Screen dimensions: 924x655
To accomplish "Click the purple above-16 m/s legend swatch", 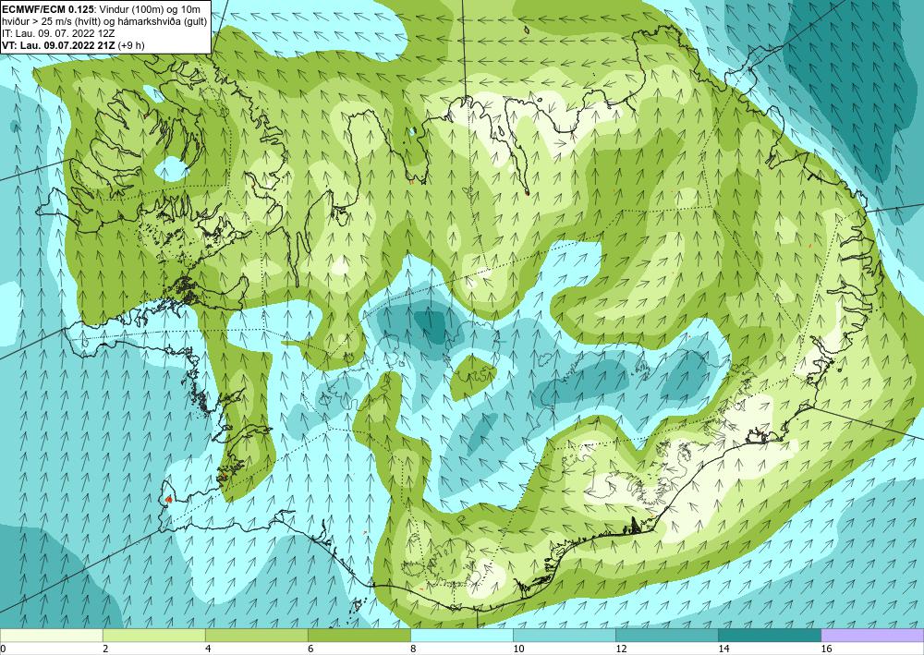I will tap(872, 635).
